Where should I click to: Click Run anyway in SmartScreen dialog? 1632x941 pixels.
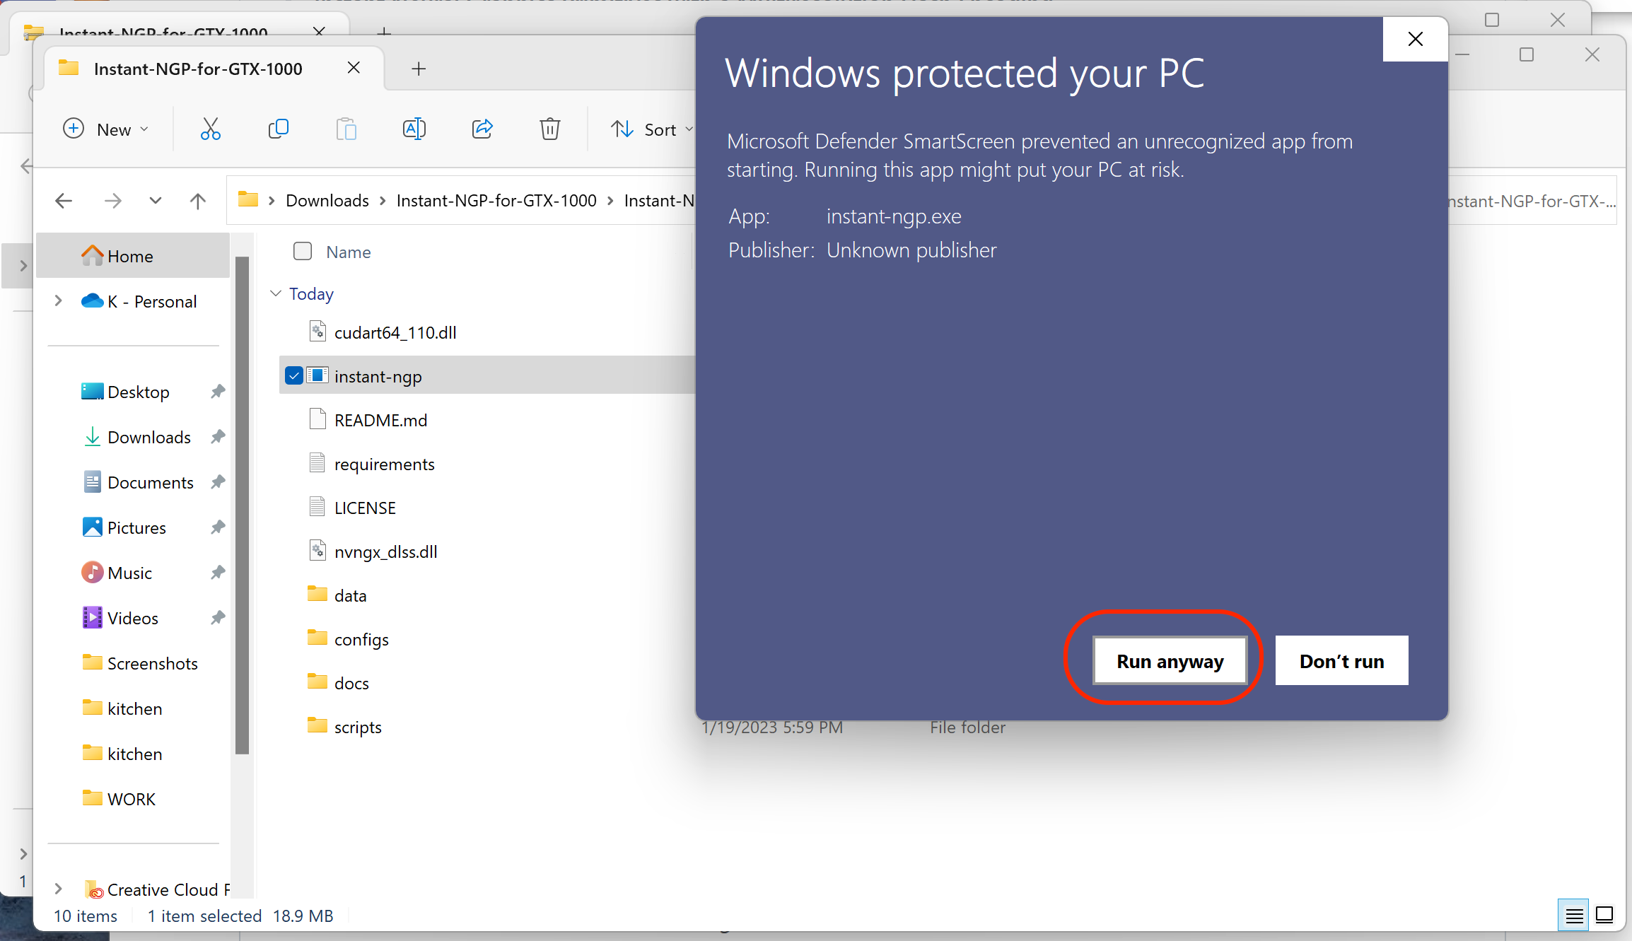coord(1170,661)
